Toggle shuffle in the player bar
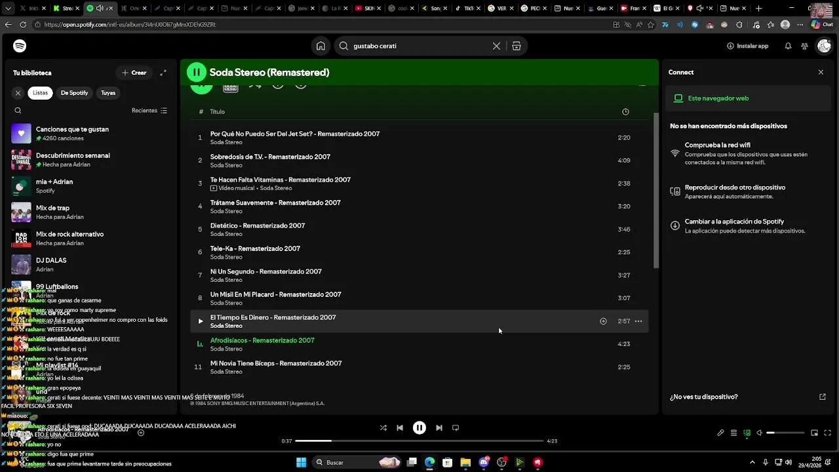The height and width of the screenshot is (472, 839). [383, 427]
